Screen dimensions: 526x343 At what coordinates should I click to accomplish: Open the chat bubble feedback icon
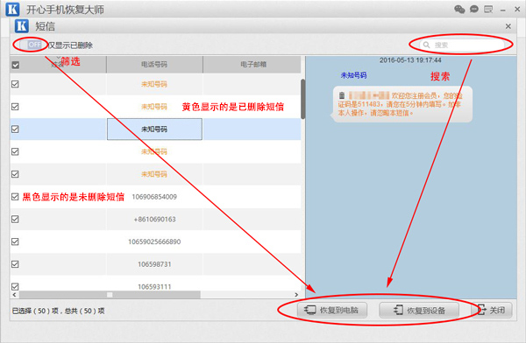click(474, 9)
